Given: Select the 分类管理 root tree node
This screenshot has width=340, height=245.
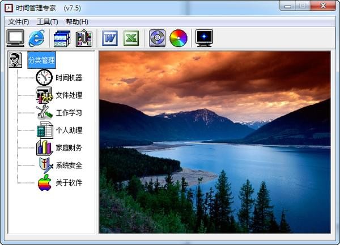Looking at the screenshot, I should click(41, 60).
